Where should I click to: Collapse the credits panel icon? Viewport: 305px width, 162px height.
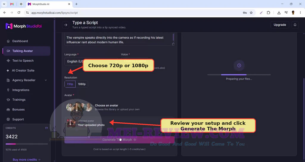(x=46, y=128)
